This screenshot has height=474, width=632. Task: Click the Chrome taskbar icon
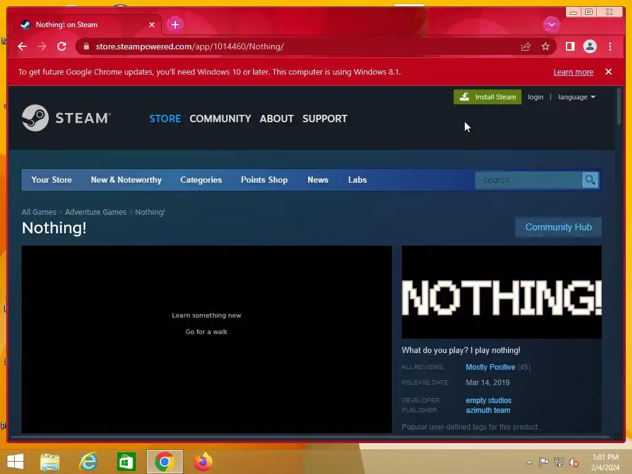164,462
